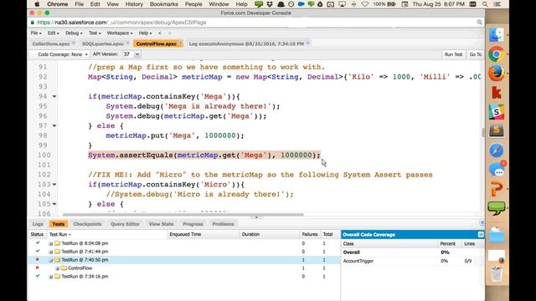536x301 pixels.
Task: Click the horizontal code editor scrollbar
Action: (183, 215)
